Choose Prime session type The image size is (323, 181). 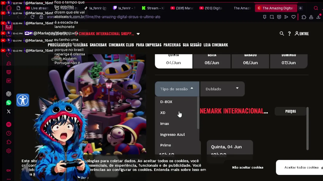[166, 145]
